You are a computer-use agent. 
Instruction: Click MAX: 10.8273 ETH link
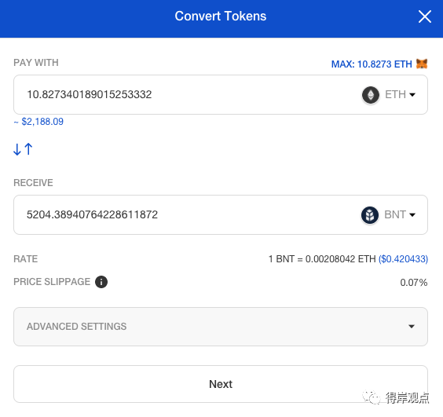(372, 64)
